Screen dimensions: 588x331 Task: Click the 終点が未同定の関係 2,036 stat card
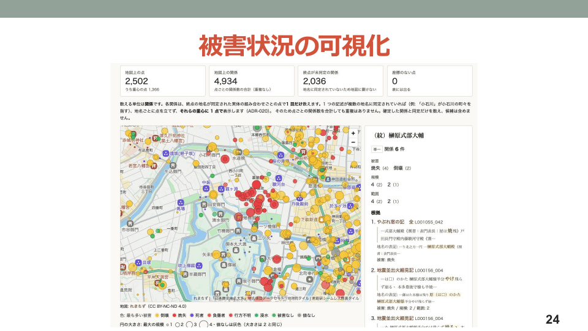click(341, 81)
